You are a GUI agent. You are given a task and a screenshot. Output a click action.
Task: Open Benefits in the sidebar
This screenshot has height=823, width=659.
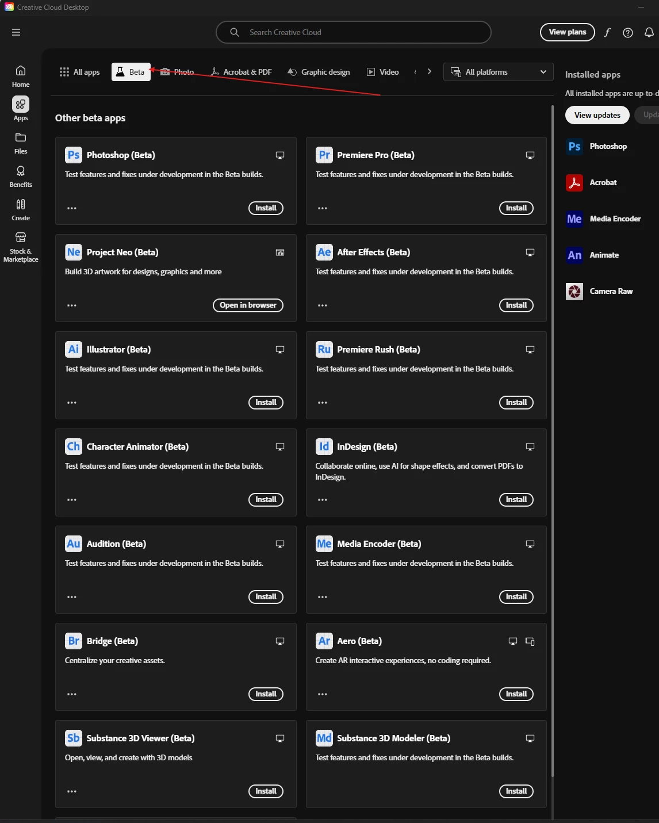coord(21,177)
